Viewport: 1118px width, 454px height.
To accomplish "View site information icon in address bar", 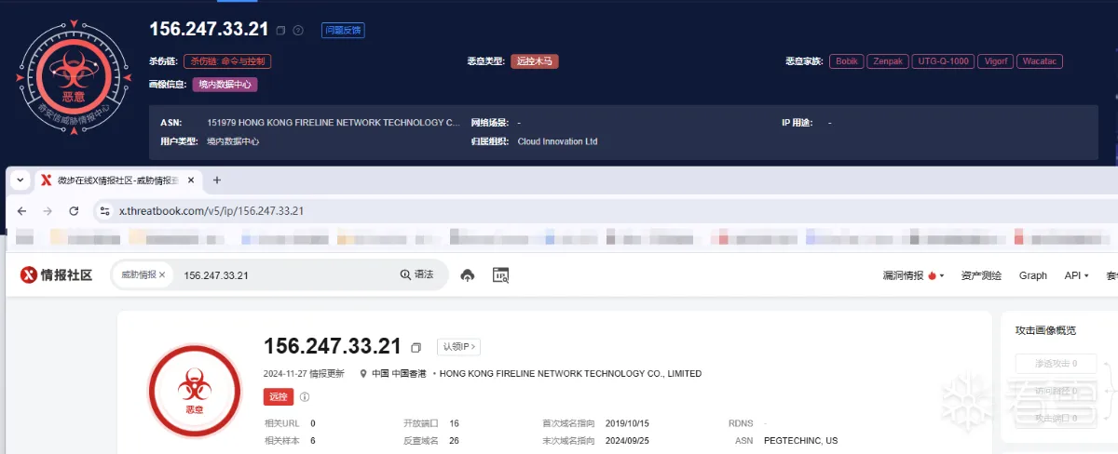I will point(105,211).
